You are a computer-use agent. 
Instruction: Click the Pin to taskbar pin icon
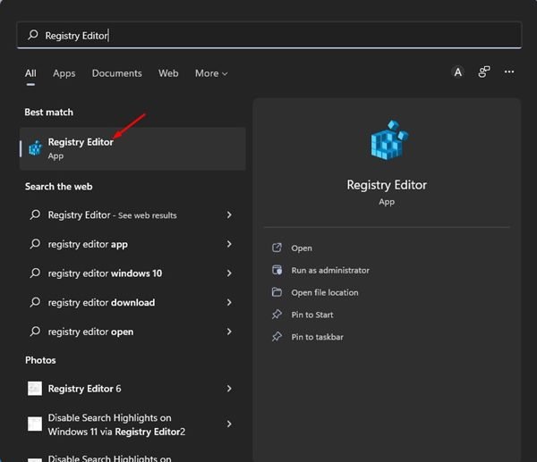277,337
